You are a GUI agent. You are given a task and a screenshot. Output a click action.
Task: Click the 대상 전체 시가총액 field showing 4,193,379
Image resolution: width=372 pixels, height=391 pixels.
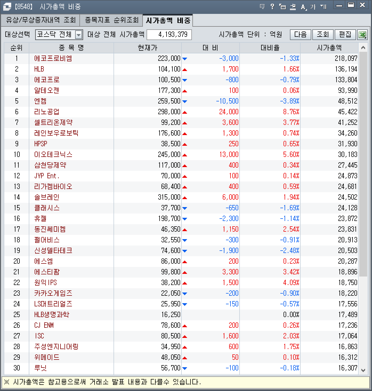(x=169, y=34)
